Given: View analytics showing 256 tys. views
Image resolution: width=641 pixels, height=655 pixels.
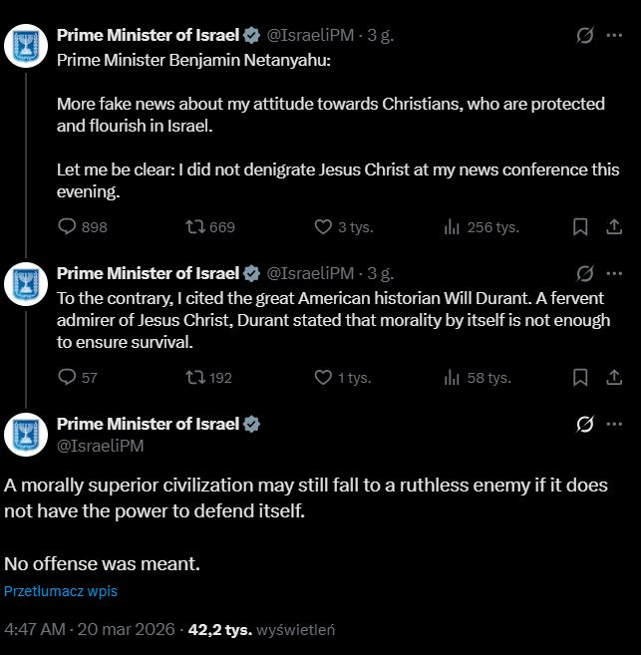Looking at the screenshot, I should click(452, 227).
